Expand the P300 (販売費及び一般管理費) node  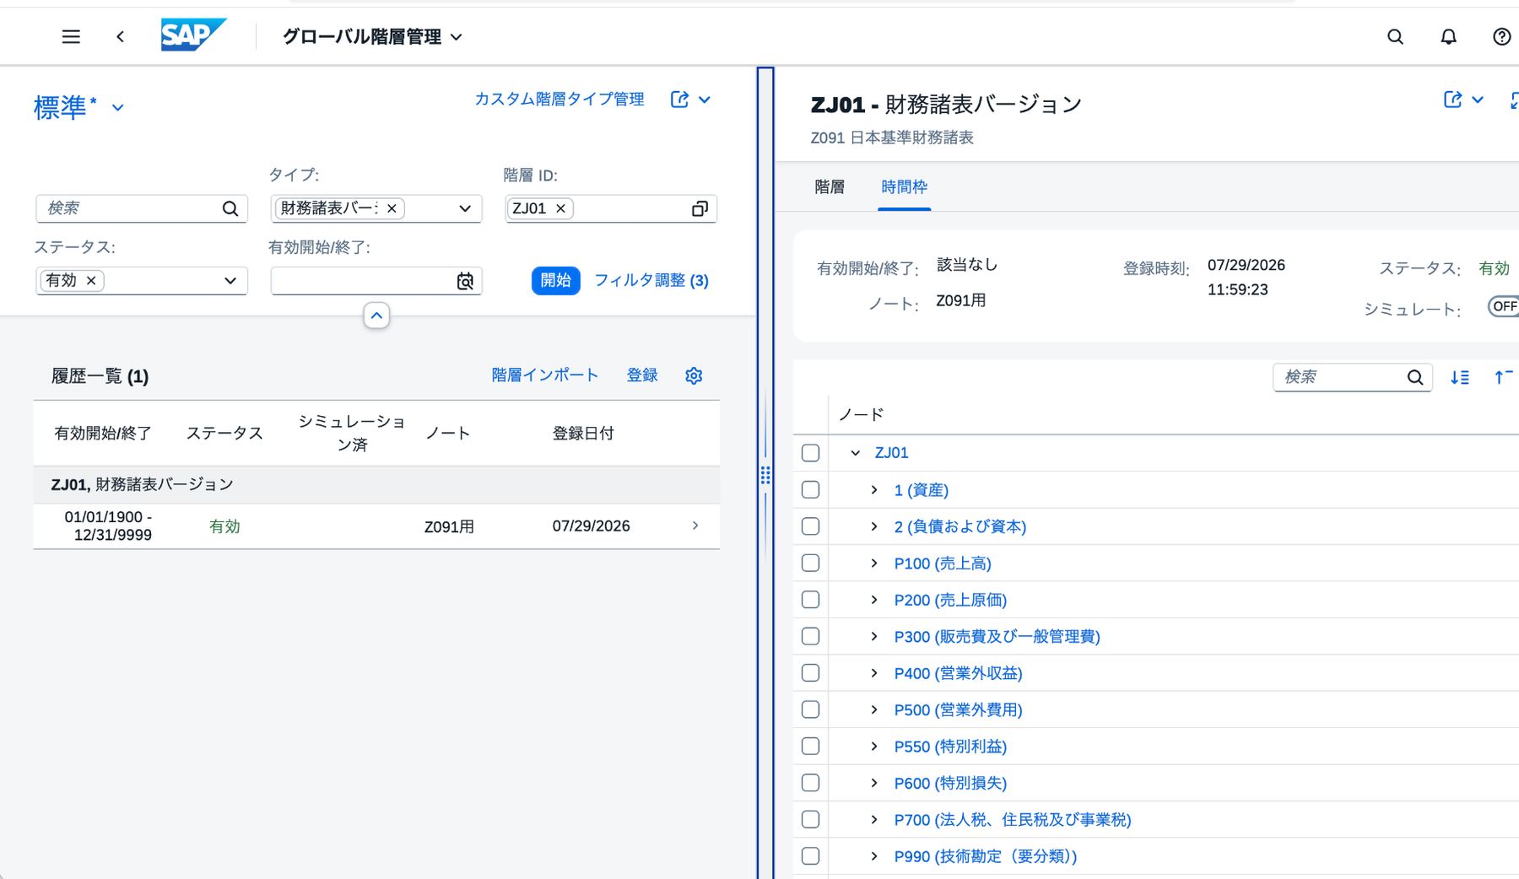click(874, 636)
